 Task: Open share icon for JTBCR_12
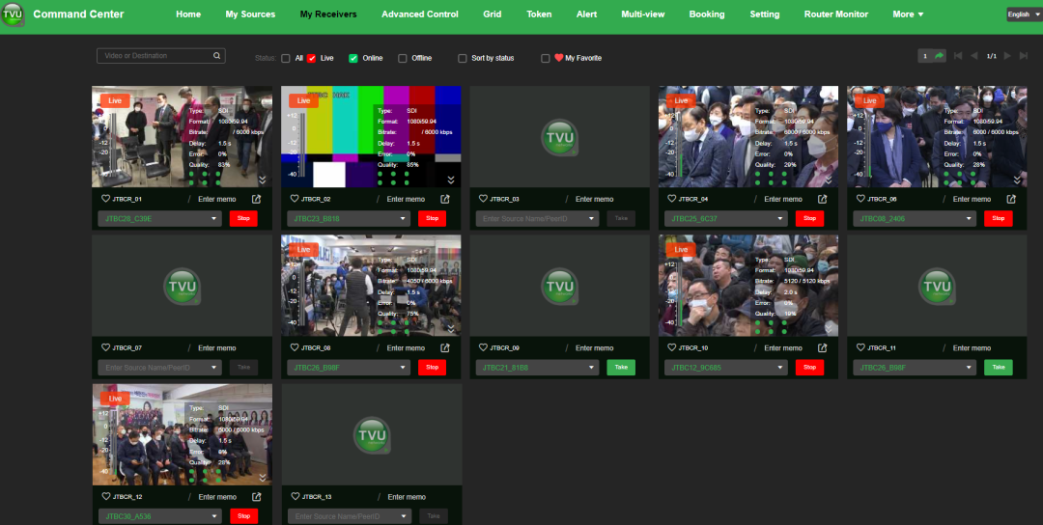point(257,496)
